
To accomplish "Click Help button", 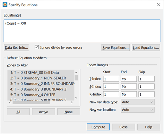I will tap(149, 127).
